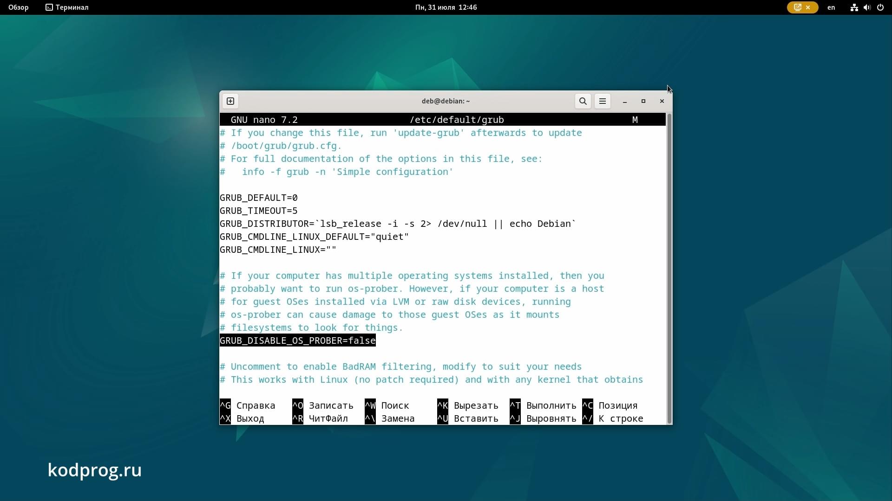Screen dimensions: 892x501
Task: Click the ^K Вырезать shortcut hint
Action: 468,405
